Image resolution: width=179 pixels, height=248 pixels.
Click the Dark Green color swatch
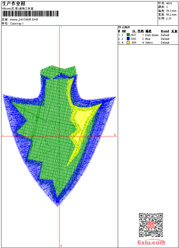(x=128, y=35)
